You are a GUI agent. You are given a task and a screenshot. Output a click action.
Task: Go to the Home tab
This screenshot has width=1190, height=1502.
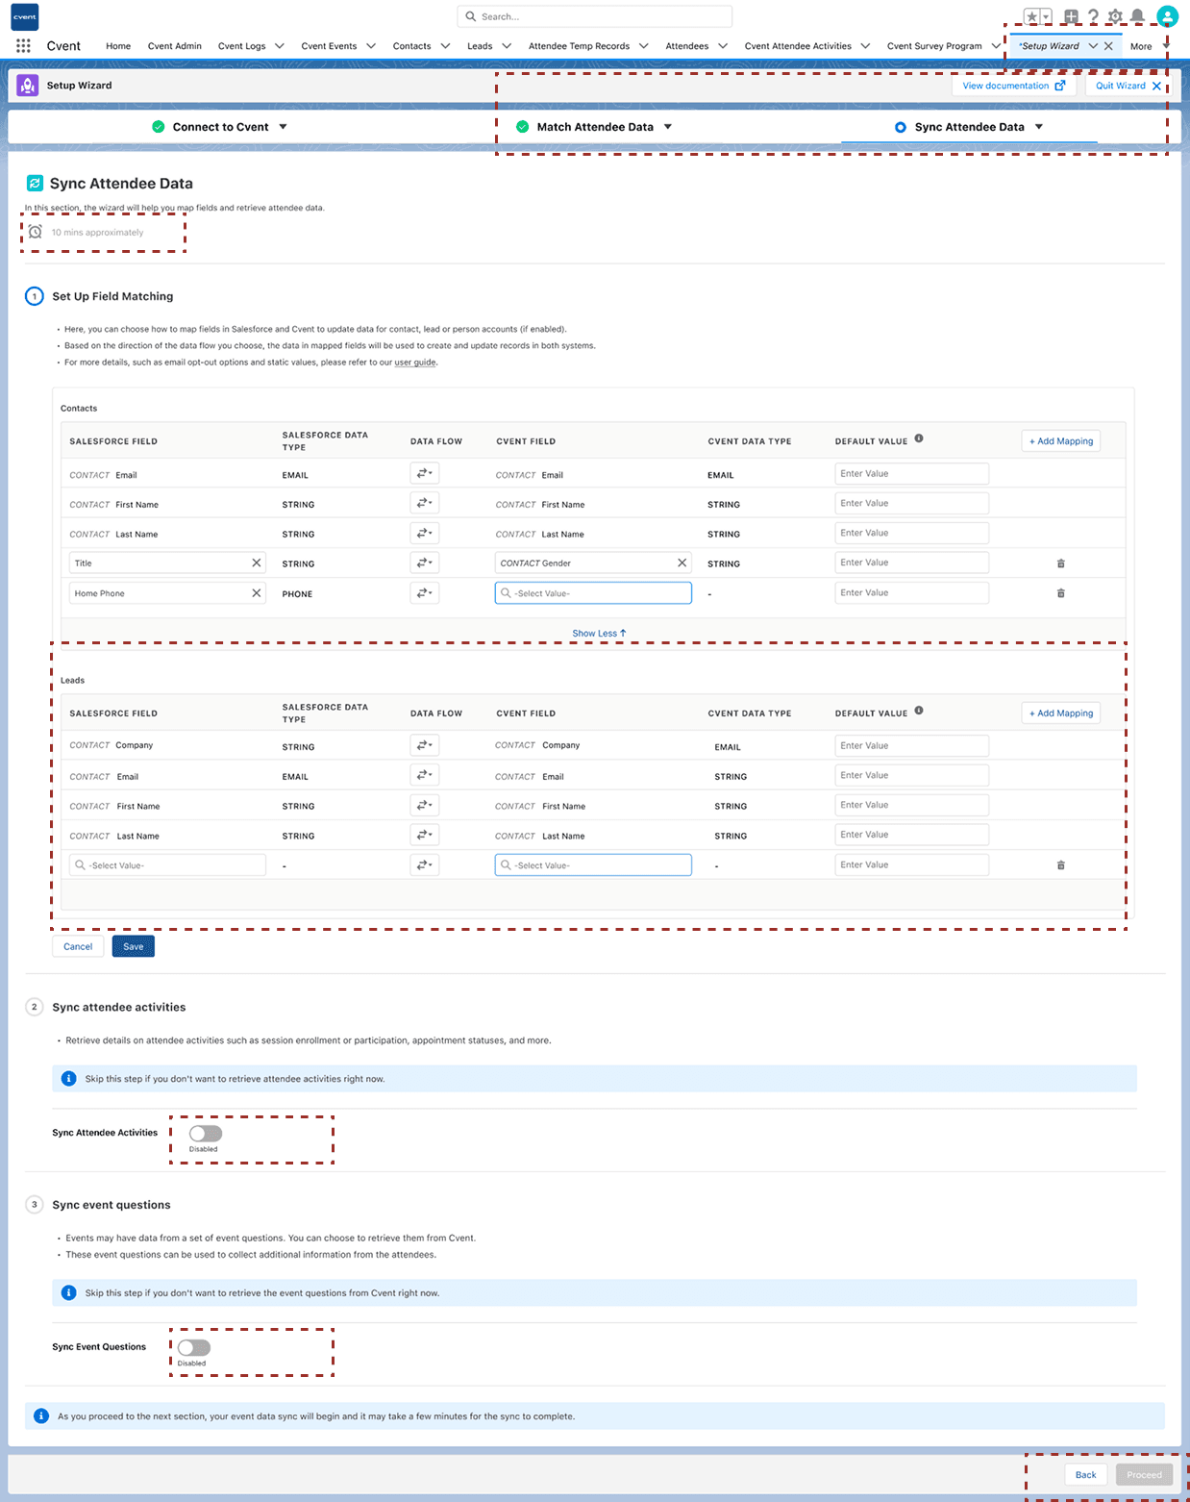[118, 46]
